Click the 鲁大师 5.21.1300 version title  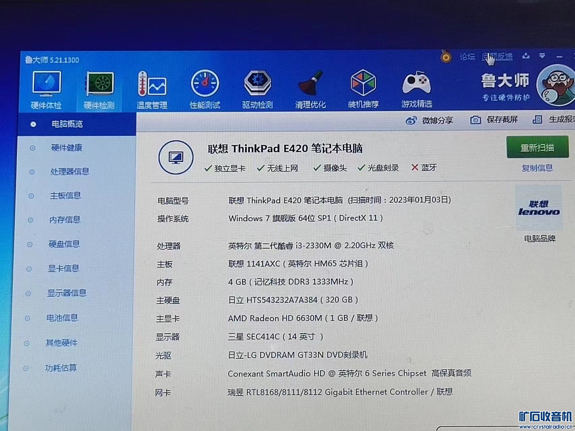click(x=52, y=60)
